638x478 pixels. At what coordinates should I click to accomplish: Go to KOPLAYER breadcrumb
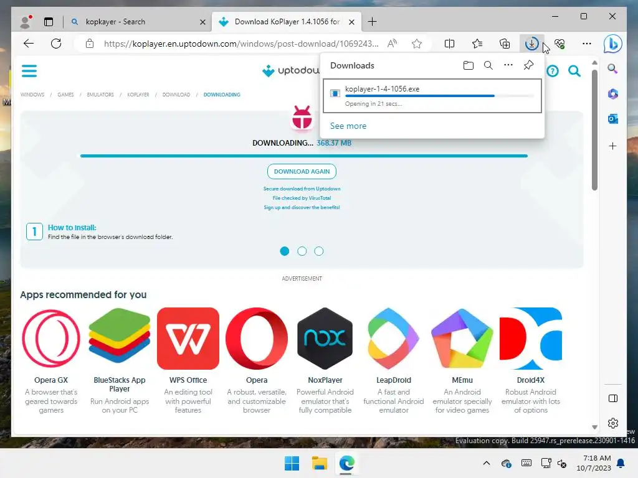coord(138,95)
